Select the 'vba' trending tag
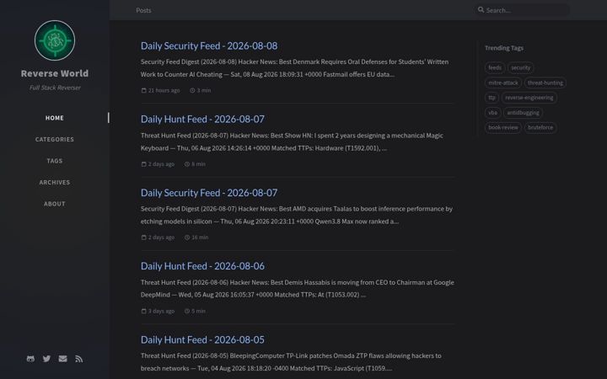The image size is (607, 379). 493,113
